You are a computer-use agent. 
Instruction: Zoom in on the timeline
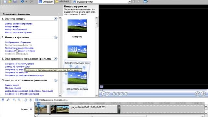tap(14, 100)
